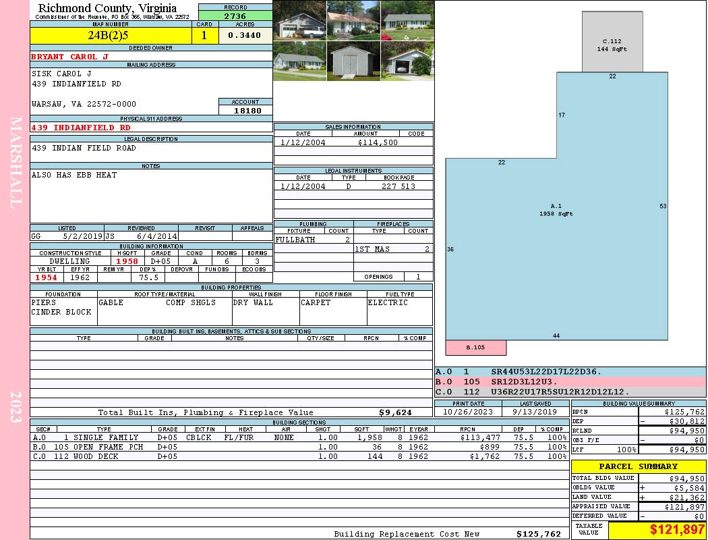Click the green record number 2736
The image size is (708, 540).
[x=235, y=16]
